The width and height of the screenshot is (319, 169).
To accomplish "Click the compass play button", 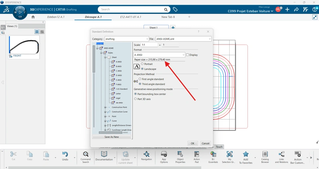I will click(x=20, y=12).
